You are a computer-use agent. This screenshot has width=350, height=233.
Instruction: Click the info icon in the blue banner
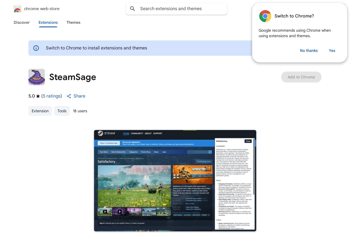click(x=36, y=48)
